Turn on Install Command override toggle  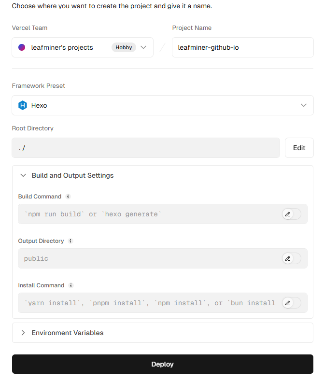coord(292,303)
